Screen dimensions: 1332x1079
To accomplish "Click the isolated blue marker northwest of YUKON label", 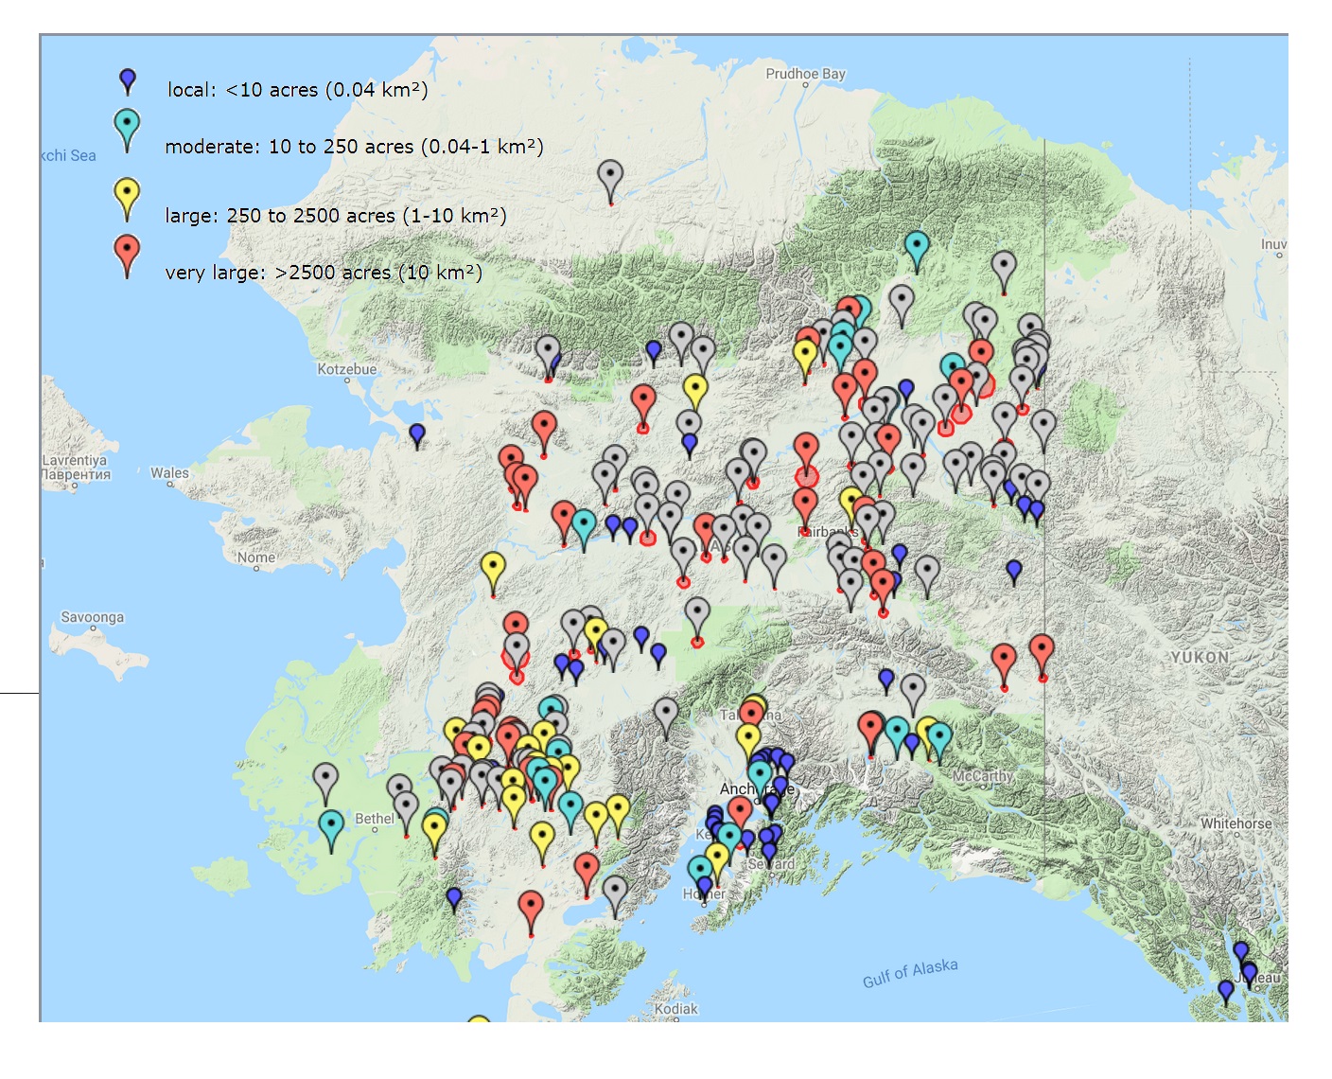I will click(x=1014, y=573).
